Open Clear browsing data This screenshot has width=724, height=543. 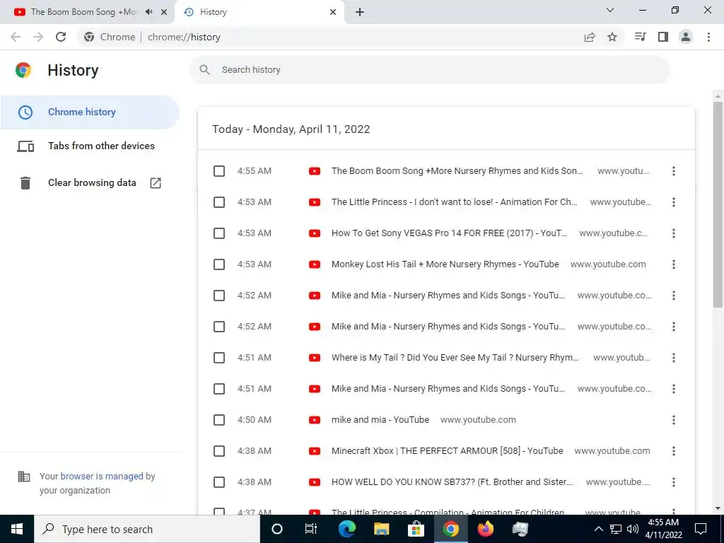point(90,183)
